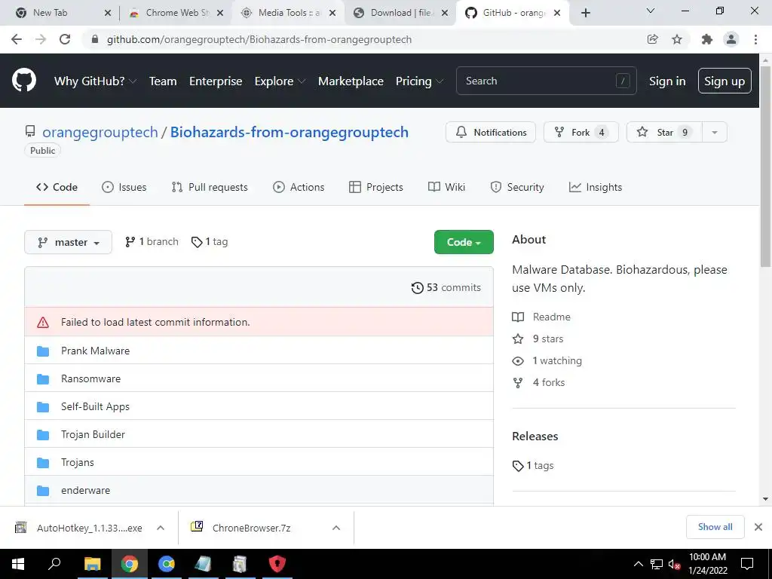Open the Readme link in About
Screen dimensions: 772x579
tap(541, 317)
